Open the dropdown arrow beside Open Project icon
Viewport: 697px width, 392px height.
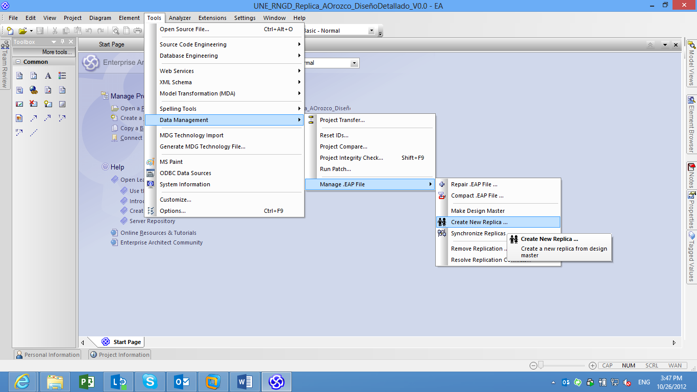click(31, 31)
